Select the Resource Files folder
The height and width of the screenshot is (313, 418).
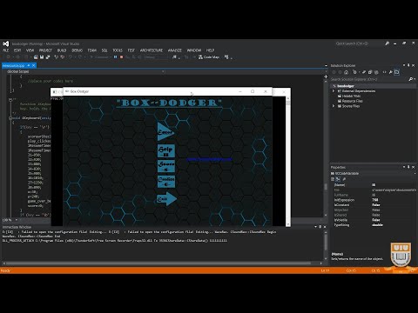(353, 101)
